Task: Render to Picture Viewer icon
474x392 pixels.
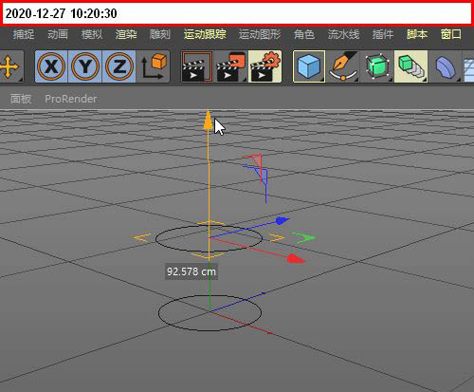Action: click(x=231, y=66)
